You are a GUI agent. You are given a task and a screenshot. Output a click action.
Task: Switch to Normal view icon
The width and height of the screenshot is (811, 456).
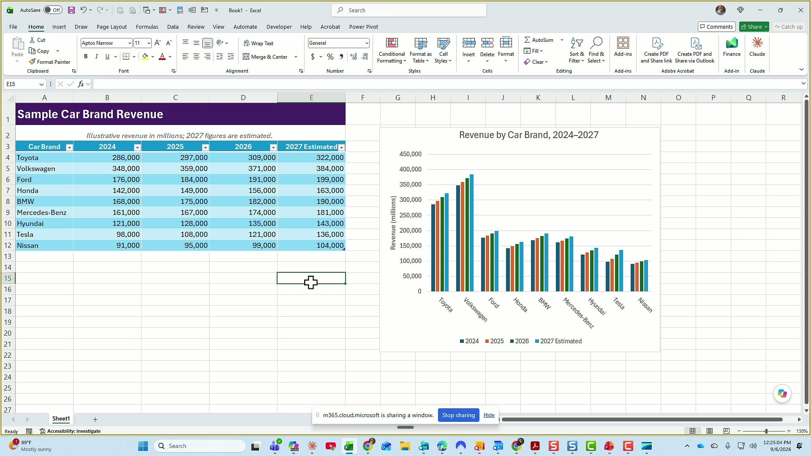[692, 431]
